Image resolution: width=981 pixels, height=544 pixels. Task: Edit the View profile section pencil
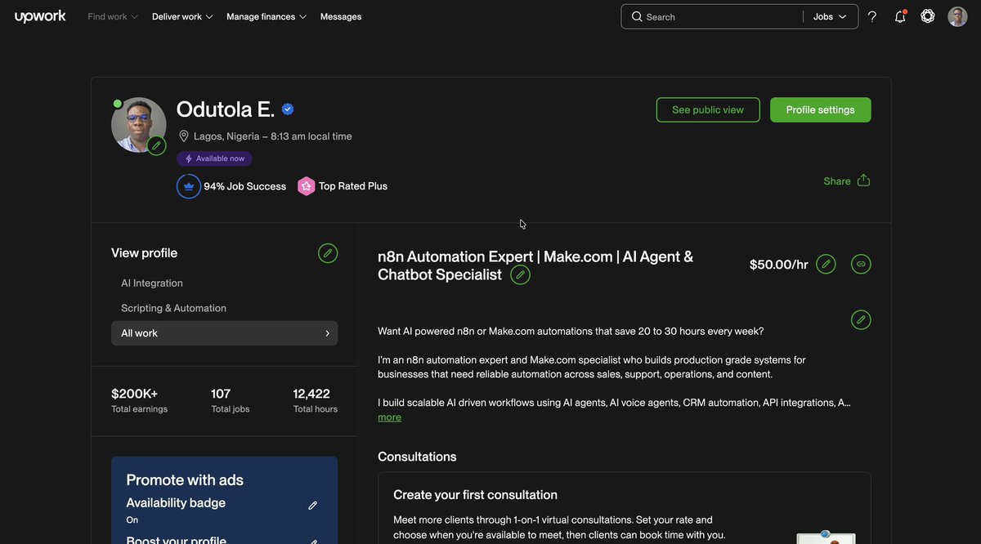[328, 253]
